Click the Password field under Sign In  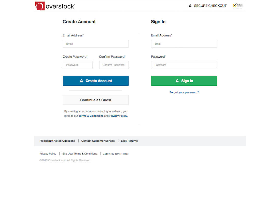184,65
